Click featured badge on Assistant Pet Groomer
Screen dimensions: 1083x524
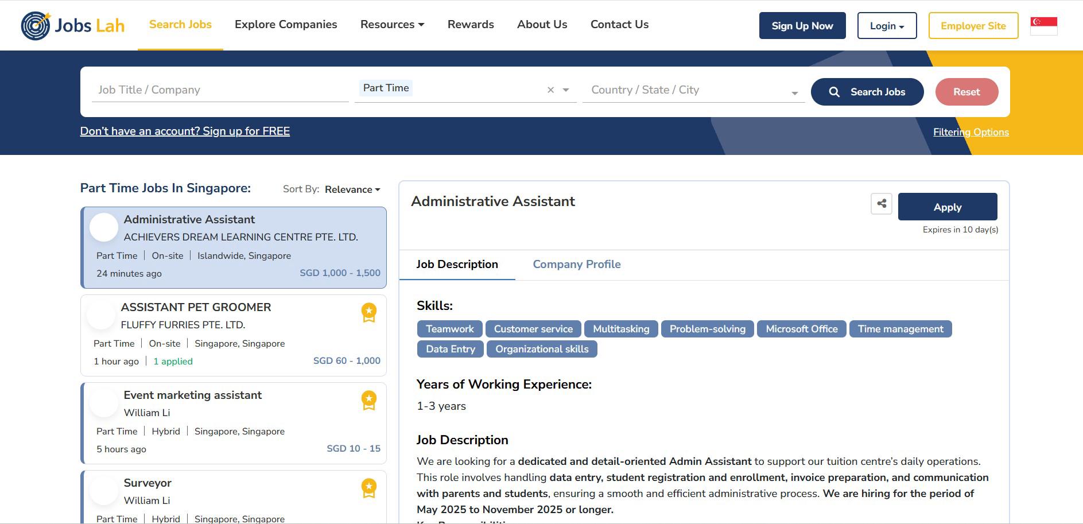click(368, 313)
